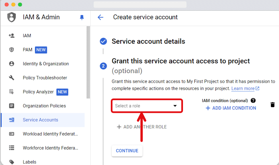Click the Labels tag icon

[11, 162]
